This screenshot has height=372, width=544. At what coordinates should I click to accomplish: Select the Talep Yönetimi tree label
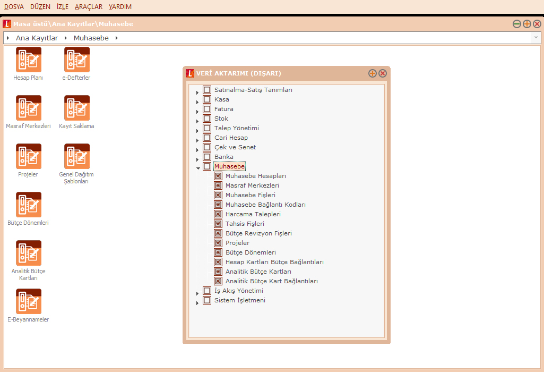(237, 128)
